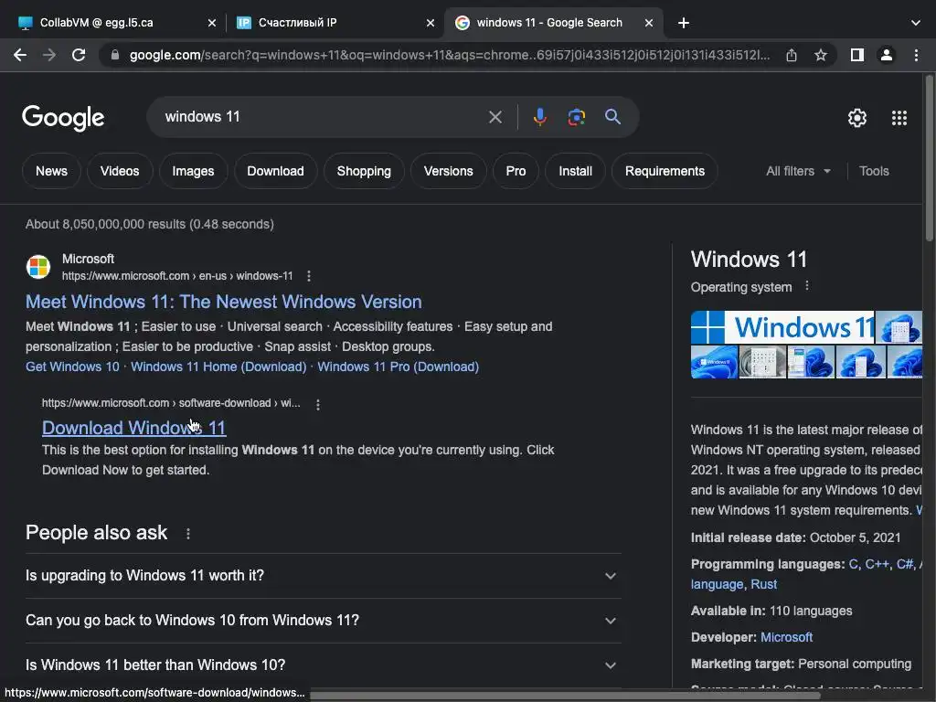This screenshot has height=702, width=936.
Task: Select the Versions filter chip
Action: pyautogui.click(x=448, y=171)
